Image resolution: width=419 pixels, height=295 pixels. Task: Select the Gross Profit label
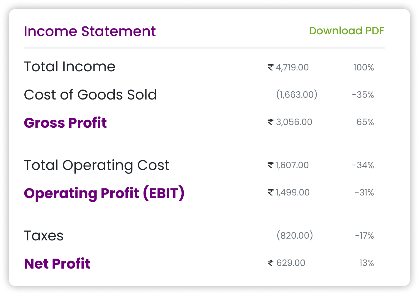click(x=65, y=123)
